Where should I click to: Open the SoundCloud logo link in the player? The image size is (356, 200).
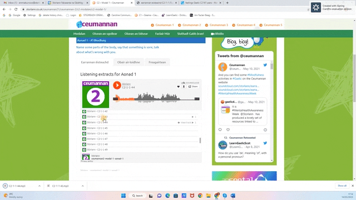(190, 83)
